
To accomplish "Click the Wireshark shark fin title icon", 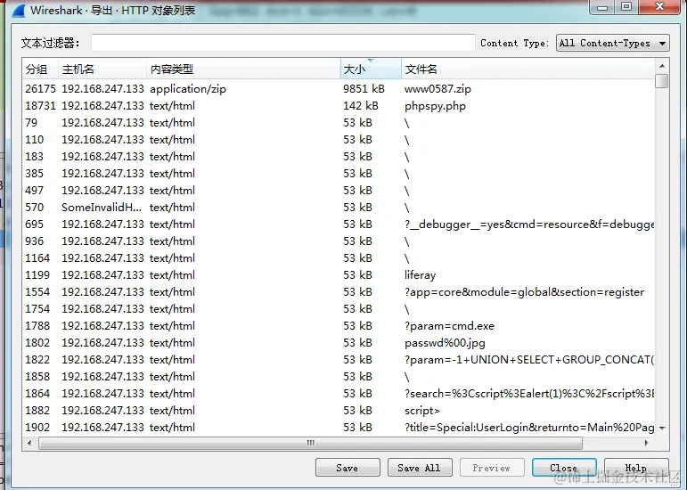I will click(x=19, y=10).
